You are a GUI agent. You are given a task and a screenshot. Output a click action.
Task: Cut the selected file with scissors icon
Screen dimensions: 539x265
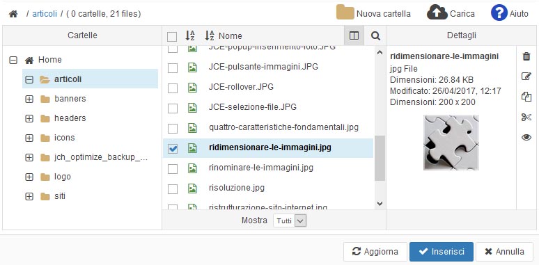click(x=526, y=118)
